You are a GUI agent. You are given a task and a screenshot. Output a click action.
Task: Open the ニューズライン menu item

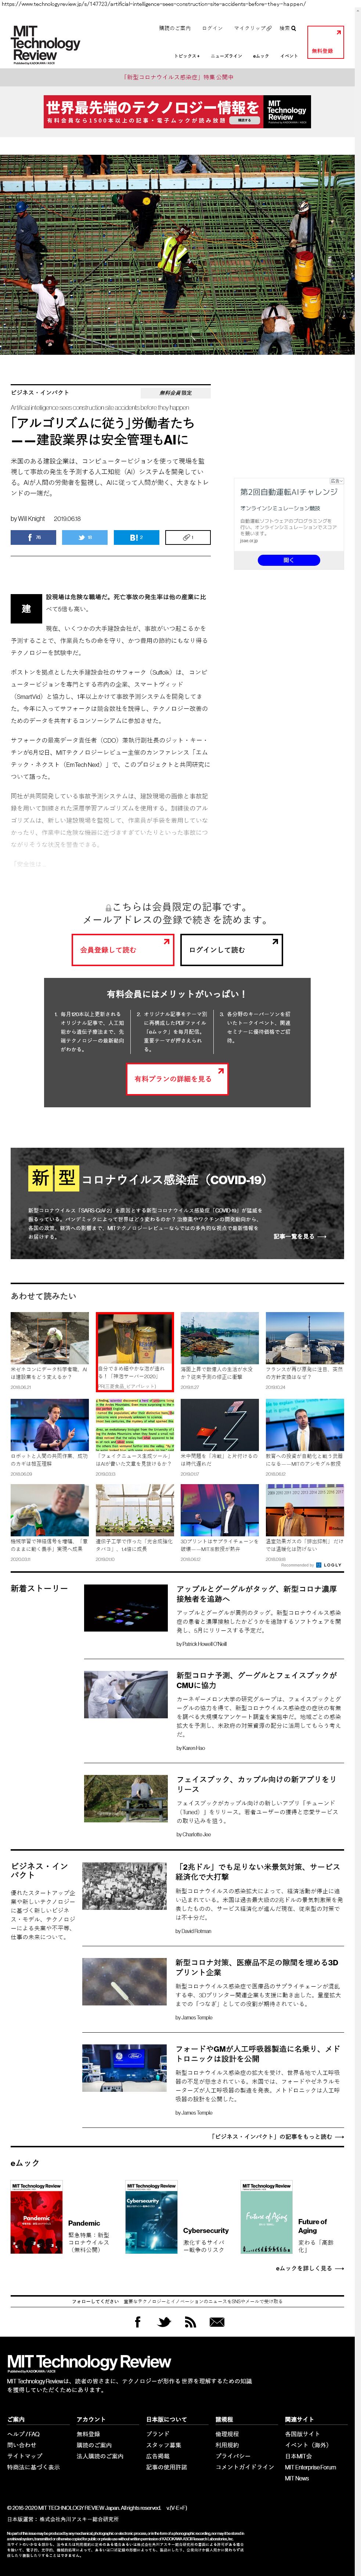coord(226,56)
